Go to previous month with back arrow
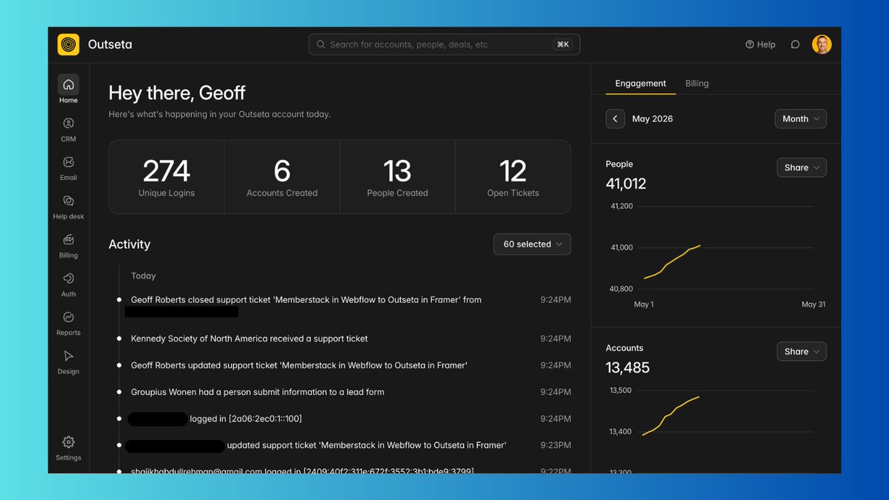This screenshot has height=500, width=889. (x=615, y=119)
